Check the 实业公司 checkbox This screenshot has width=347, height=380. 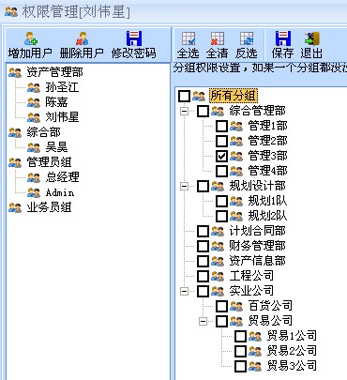pos(203,291)
